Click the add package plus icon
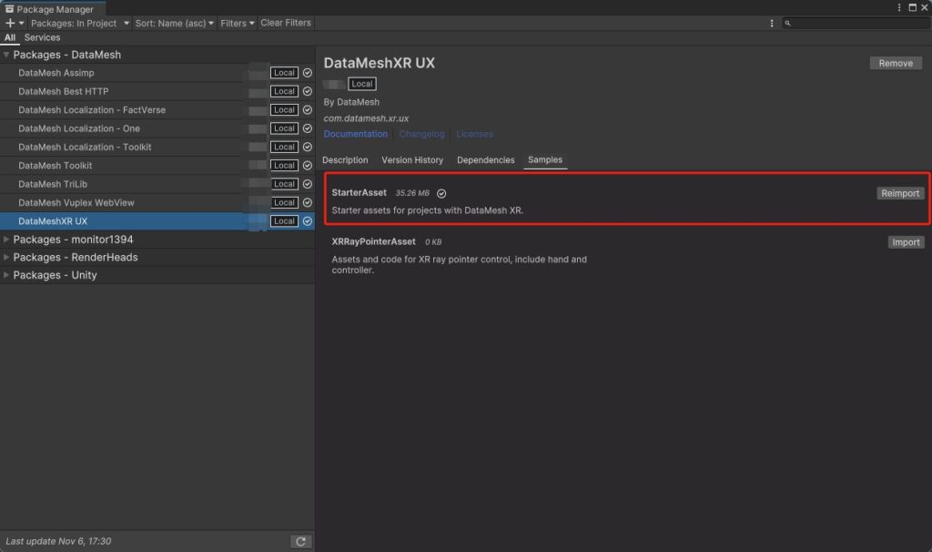The image size is (932, 552). tap(11, 23)
